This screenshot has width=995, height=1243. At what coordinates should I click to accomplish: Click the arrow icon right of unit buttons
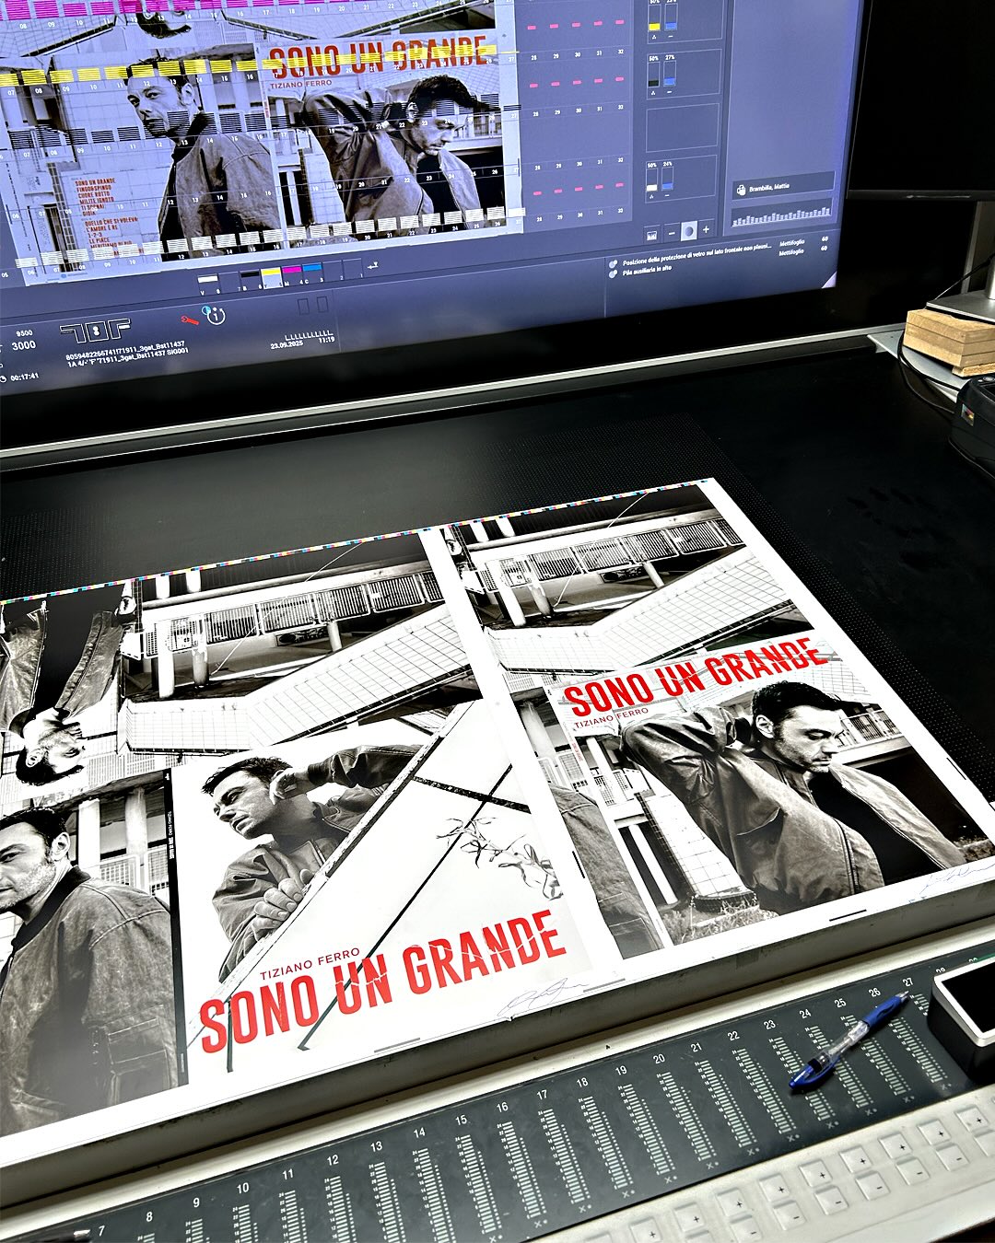pos(373,265)
